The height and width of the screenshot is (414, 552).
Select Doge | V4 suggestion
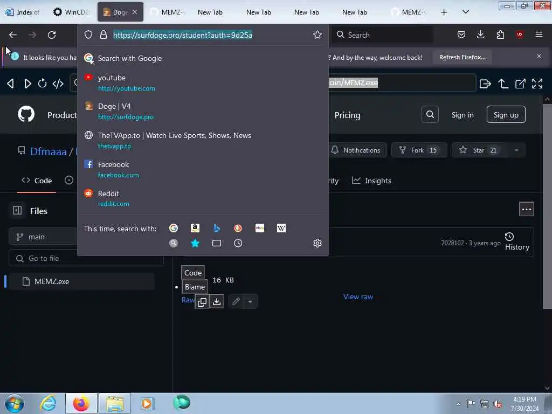(x=203, y=111)
